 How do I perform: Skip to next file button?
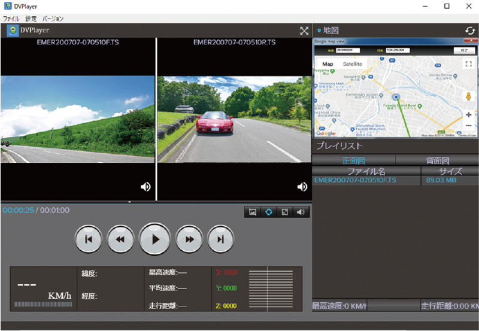[220, 239]
